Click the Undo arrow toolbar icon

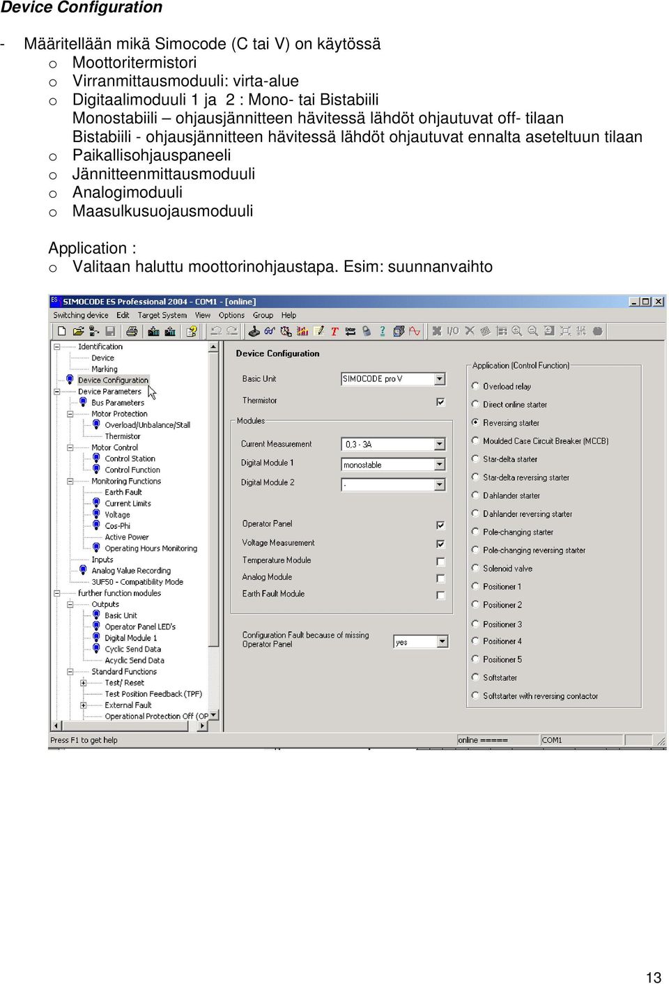(x=216, y=331)
